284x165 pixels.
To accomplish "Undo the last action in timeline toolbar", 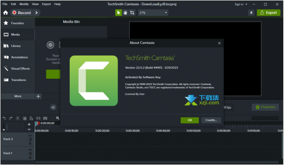I will tap(4, 118).
